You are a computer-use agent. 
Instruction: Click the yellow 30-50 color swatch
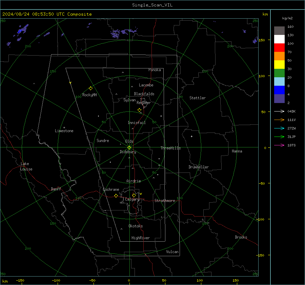(x=279, y=65)
